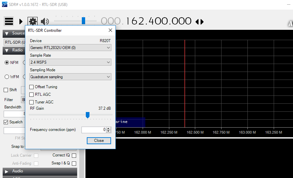Image resolution: width=293 pixels, height=178 pixels.
Task: Click the red tuning line in spectrum
Action: (185, 84)
